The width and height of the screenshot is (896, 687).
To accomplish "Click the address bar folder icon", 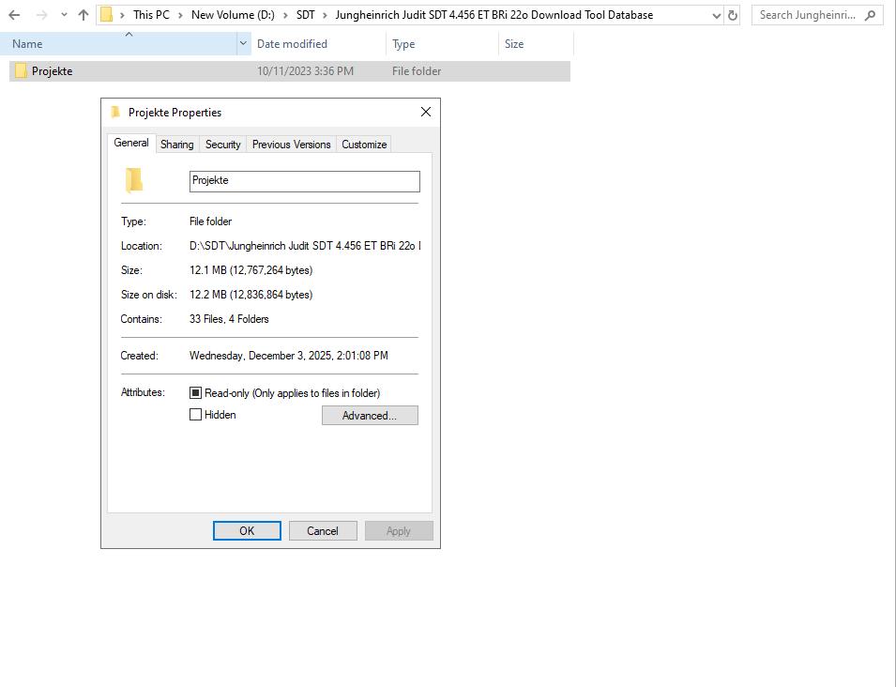I will pyautogui.click(x=106, y=15).
